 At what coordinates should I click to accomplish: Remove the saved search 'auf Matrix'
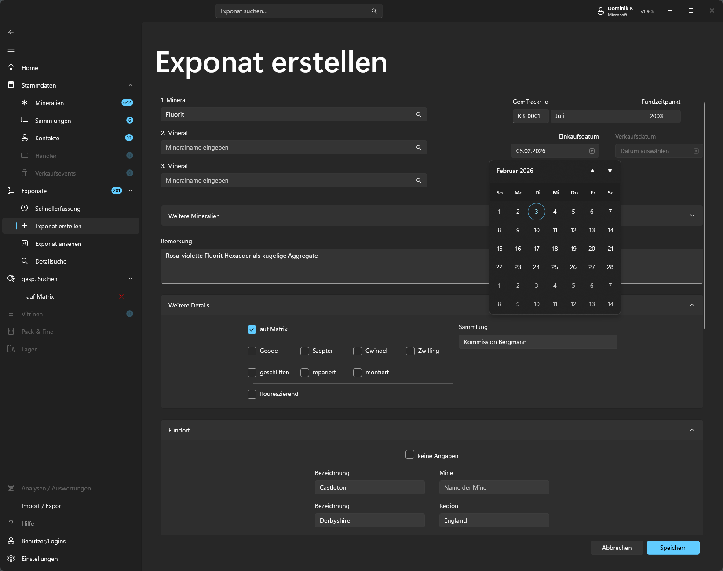pyautogui.click(x=122, y=296)
